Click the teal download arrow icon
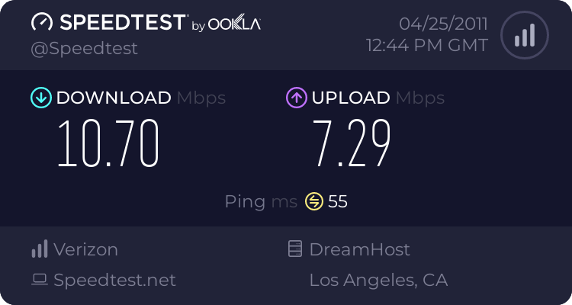The width and height of the screenshot is (572, 305). [40, 98]
